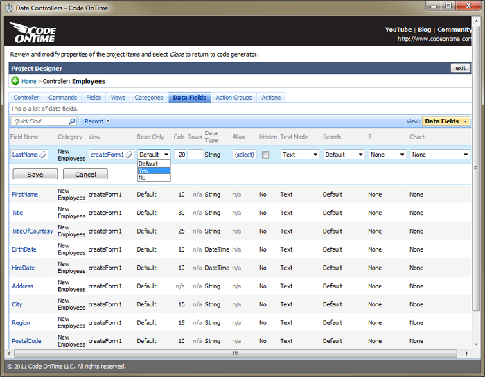Click the green Home back arrow icon
485x377 pixels.
point(15,81)
